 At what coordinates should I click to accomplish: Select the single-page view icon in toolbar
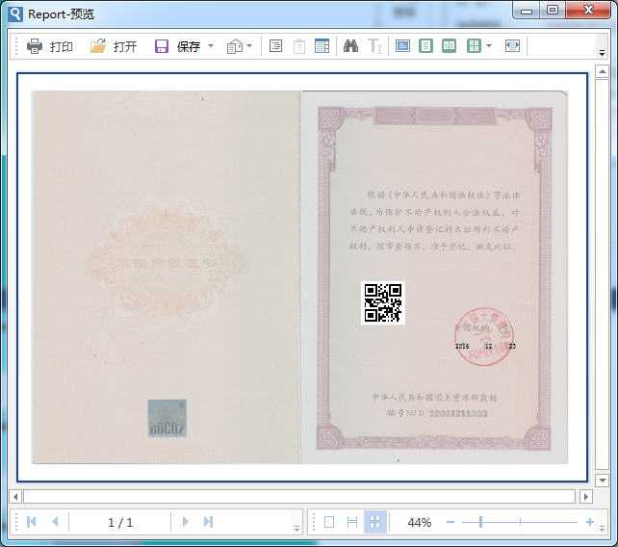[x=425, y=46]
